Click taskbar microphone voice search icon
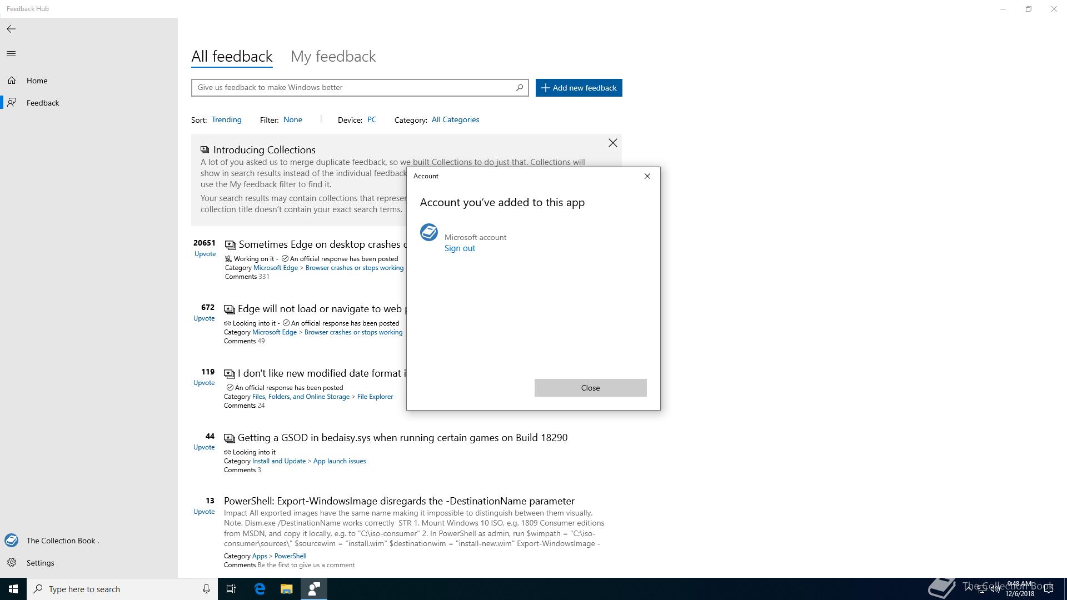This screenshot has width=1067, height=600. (x=206, y=589)
